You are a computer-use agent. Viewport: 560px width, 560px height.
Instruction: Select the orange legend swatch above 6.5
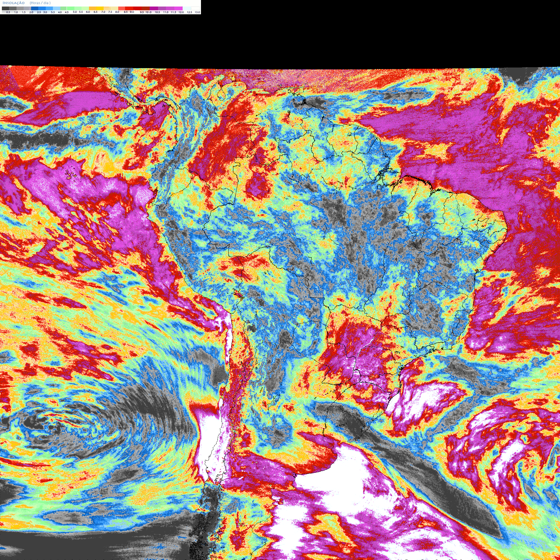pos(92,8)
